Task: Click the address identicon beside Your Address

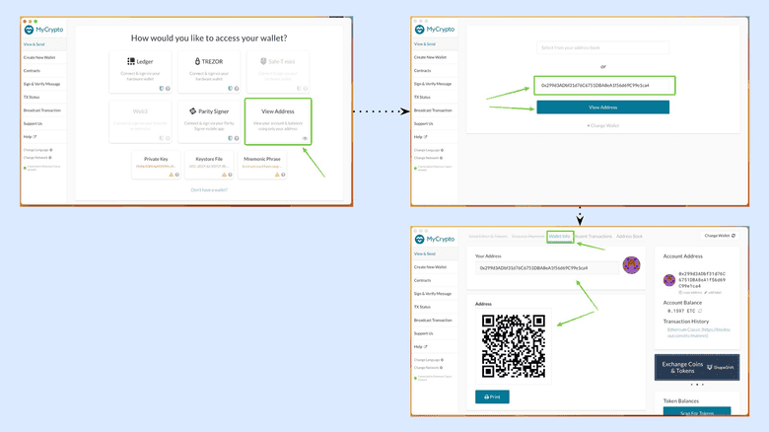Action: click(632, 266)
